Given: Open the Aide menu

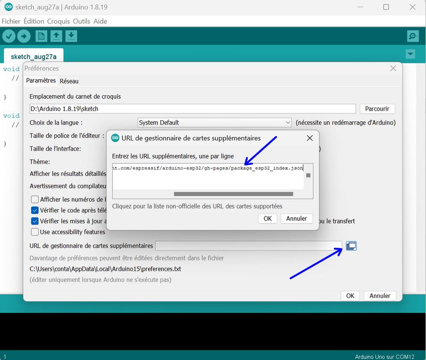Looking at the screenshot, I should (x=100, y=21).
